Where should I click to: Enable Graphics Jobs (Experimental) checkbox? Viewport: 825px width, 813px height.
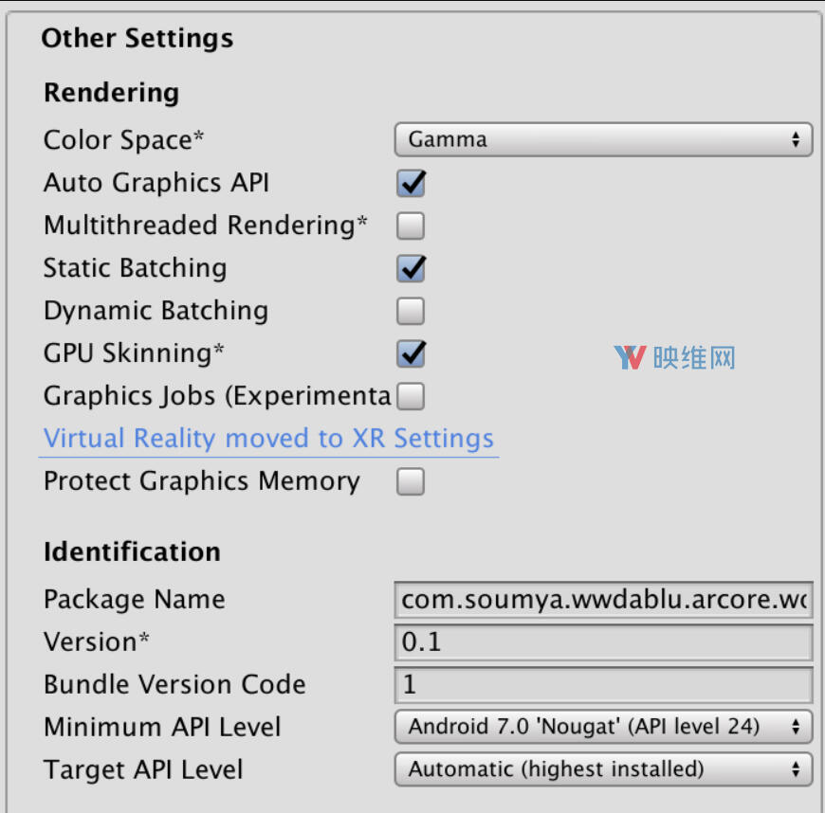411,396
